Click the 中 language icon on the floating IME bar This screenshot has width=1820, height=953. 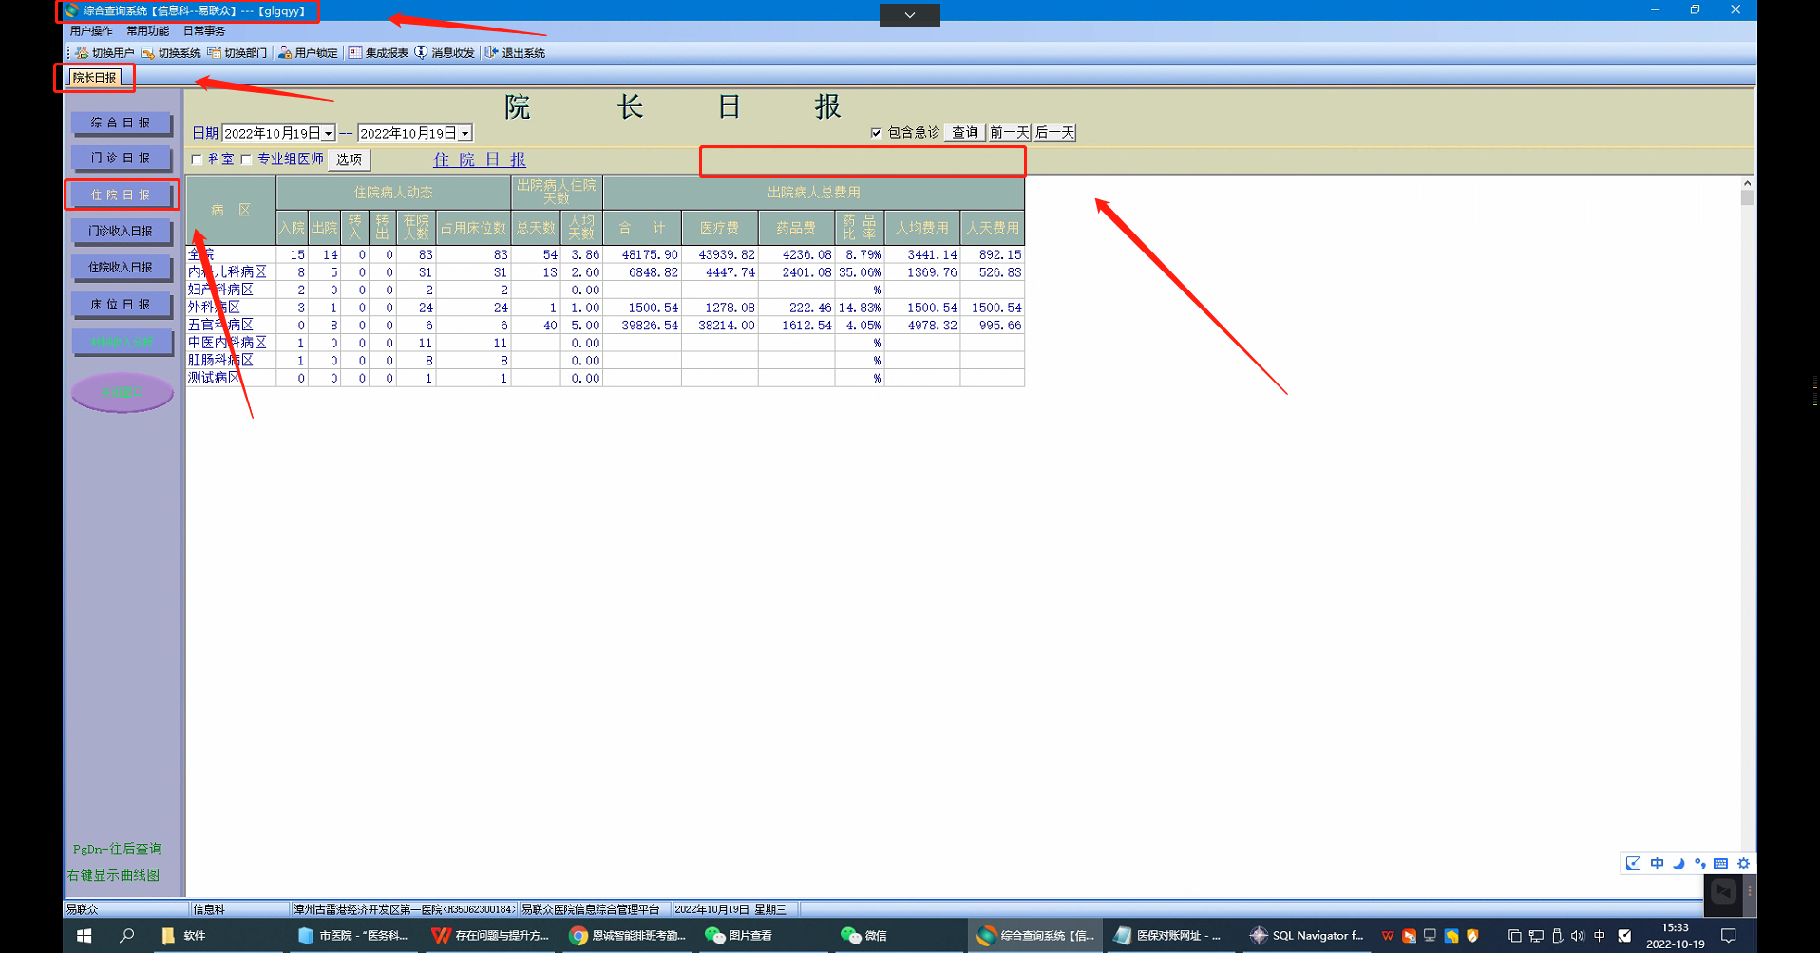[1657, 864]
